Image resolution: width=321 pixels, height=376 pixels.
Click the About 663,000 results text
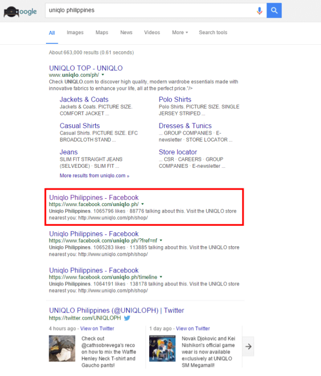91,52
